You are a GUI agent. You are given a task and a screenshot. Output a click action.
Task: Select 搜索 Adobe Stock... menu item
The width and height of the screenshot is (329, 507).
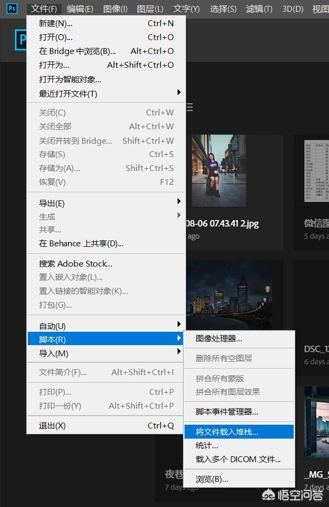[x=75, y=263]
